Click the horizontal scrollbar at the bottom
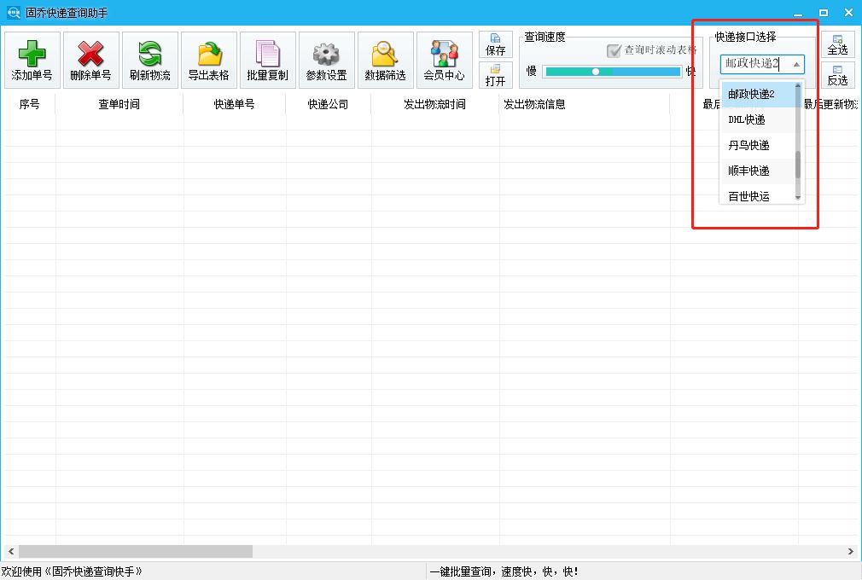The image size is (862, 580). 137,551
